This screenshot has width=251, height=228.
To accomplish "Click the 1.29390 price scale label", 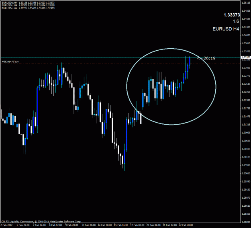I will click(x=246, y=181).
